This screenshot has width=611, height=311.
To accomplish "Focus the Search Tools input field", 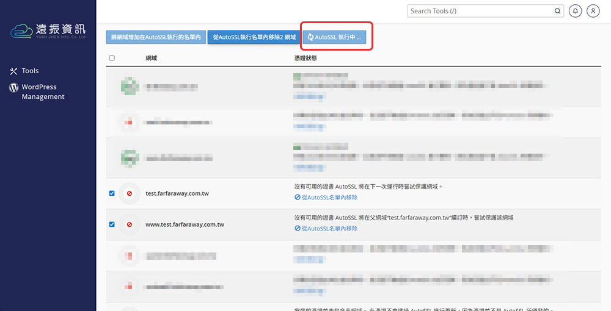I will click(x=486, y=11).
